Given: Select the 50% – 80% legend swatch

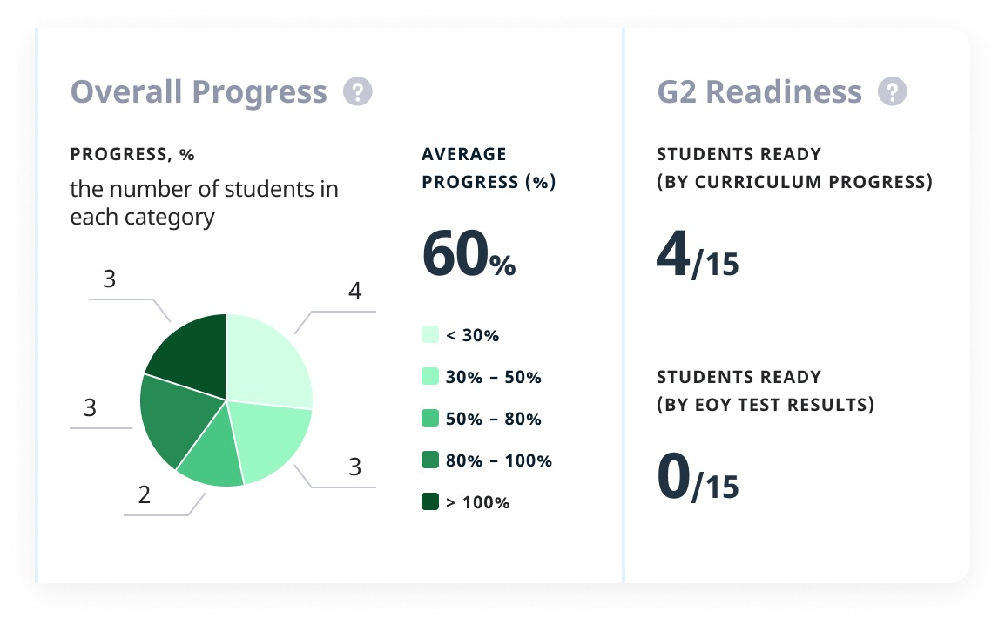Looking at the screenshot, I should pyautogui.click(x=429, y=419).
